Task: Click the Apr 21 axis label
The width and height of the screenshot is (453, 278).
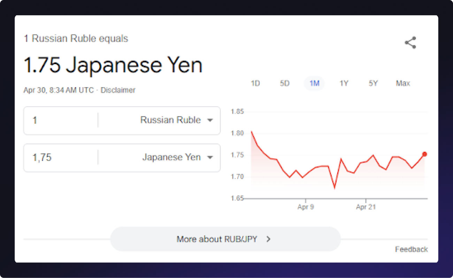Action: click(366, 207)
